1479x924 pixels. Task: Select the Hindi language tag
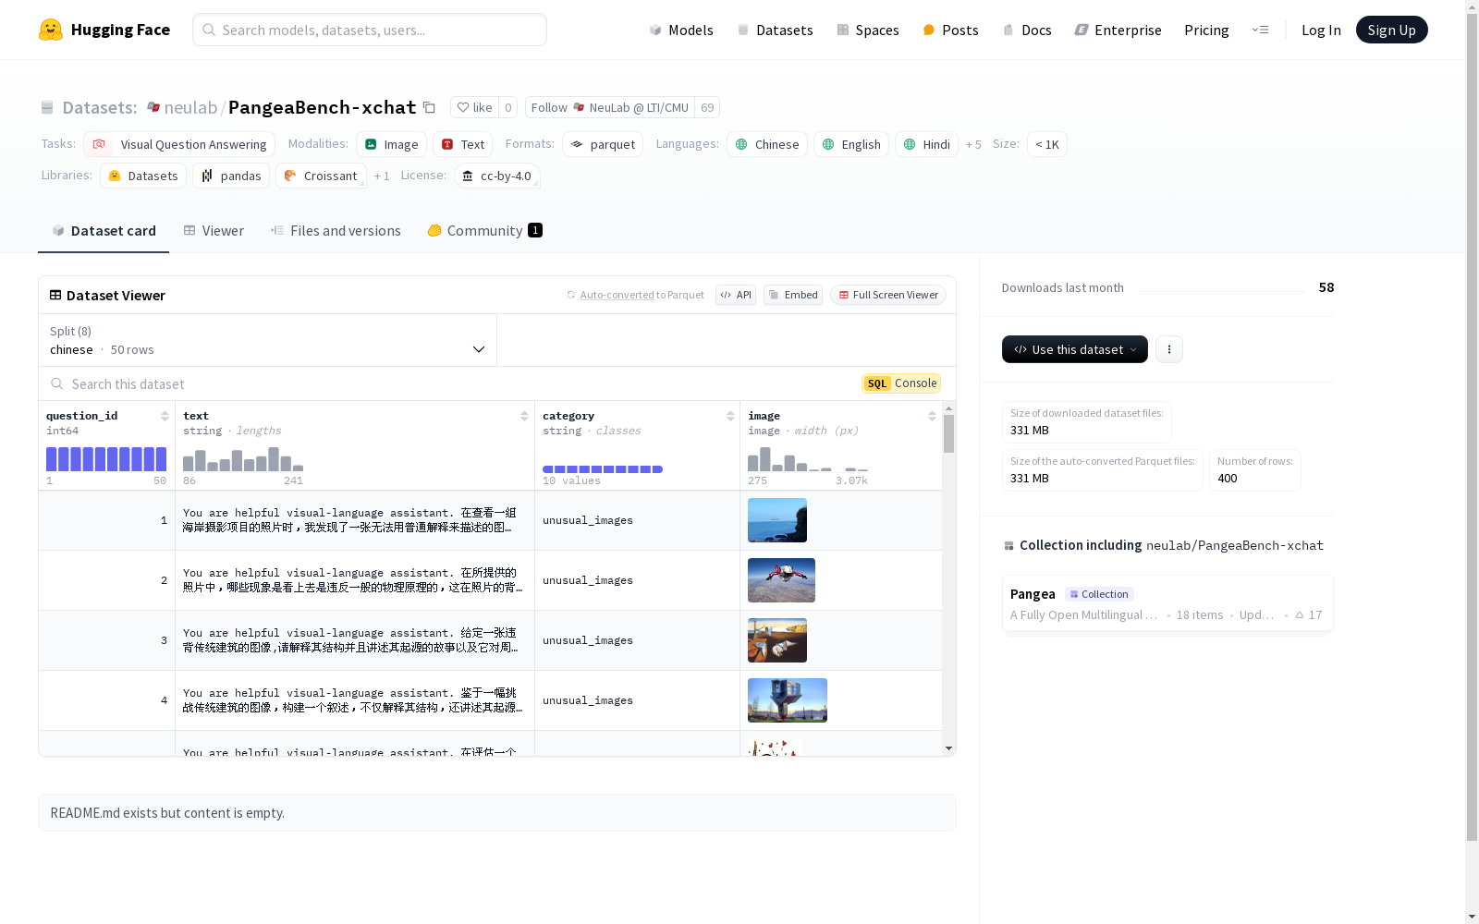[926, 144]
